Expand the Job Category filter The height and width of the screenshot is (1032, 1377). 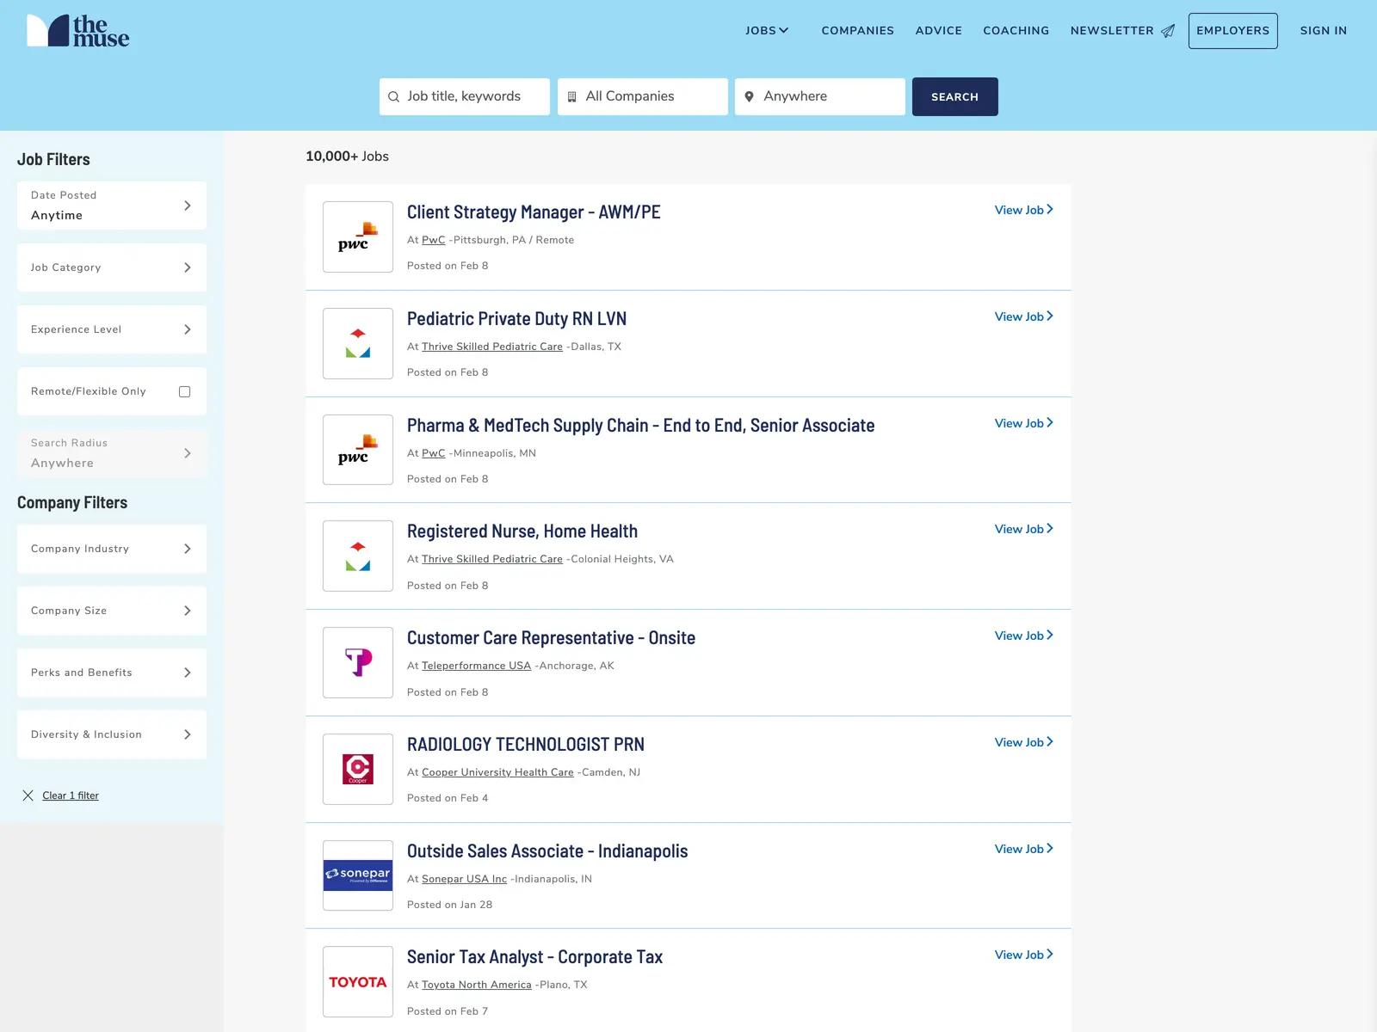tap(112, 267)
